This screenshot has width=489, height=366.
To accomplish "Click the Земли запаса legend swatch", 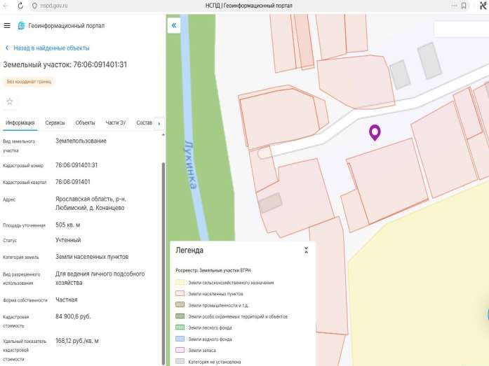I will click(180, 350).
